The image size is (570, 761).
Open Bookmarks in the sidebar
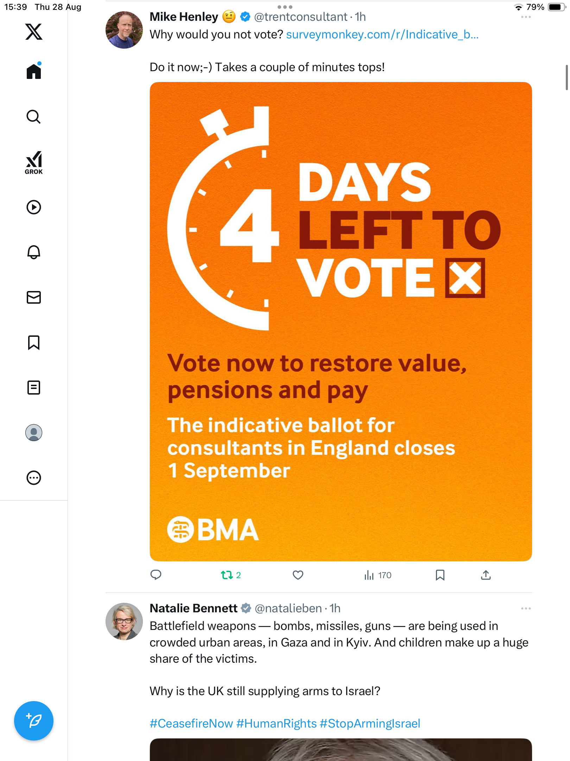[x=34, y=342]
